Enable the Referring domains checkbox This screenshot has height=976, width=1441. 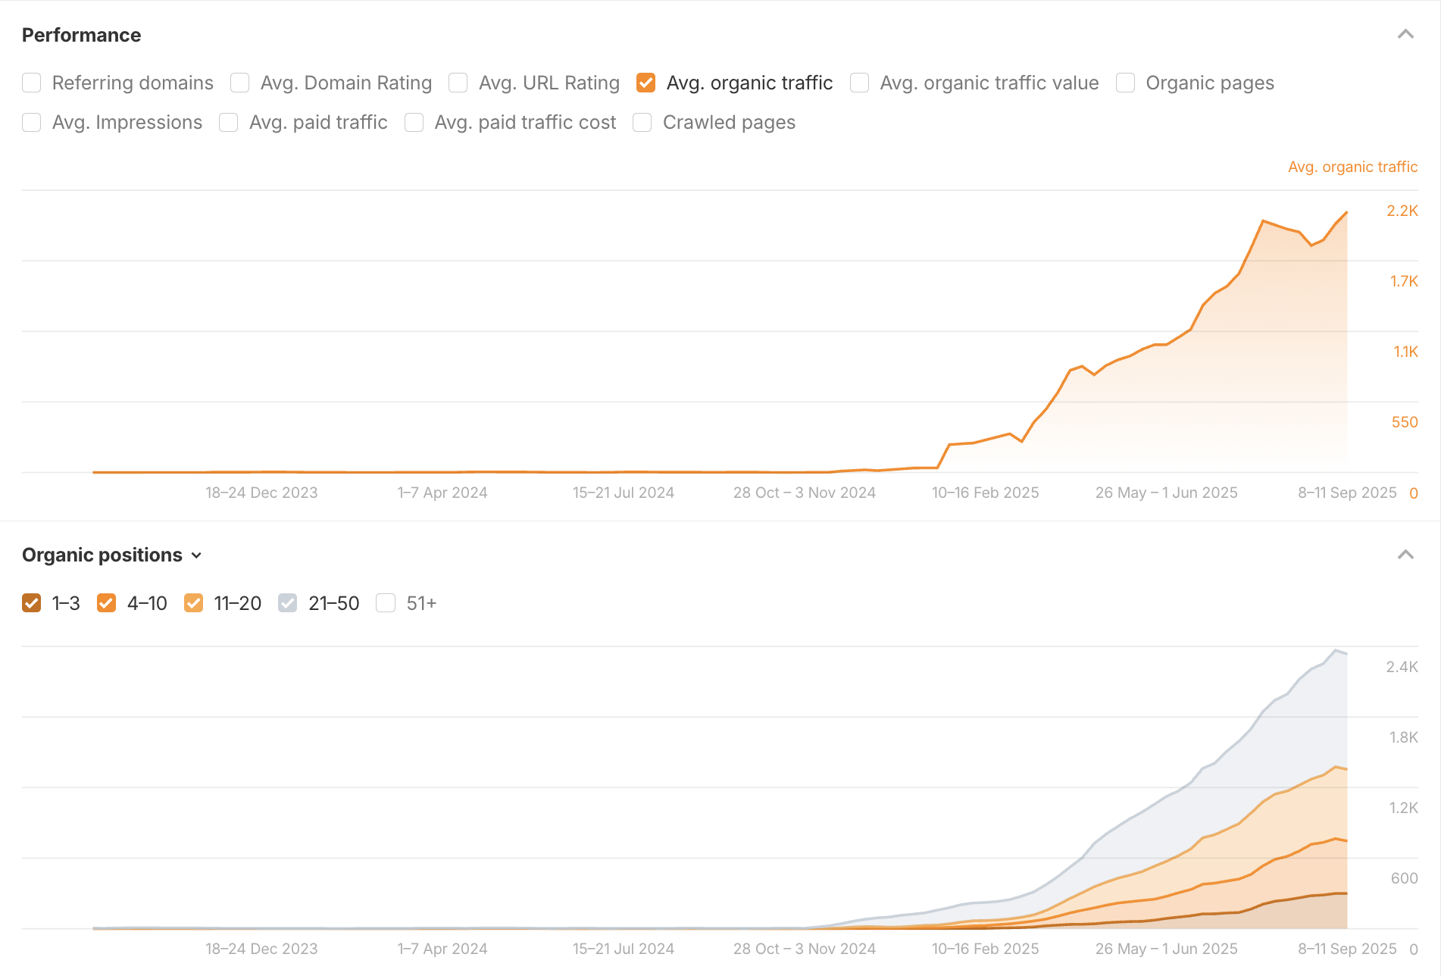32,83
